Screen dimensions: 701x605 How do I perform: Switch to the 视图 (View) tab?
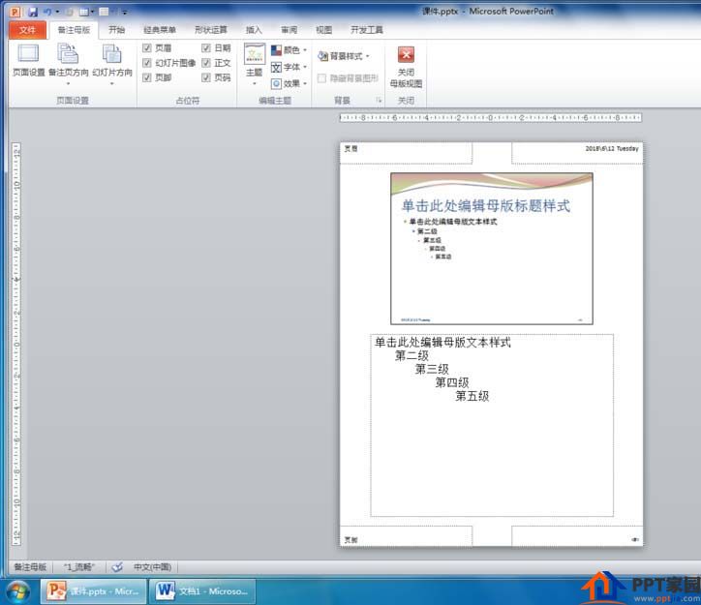click(x=324, y=30)
